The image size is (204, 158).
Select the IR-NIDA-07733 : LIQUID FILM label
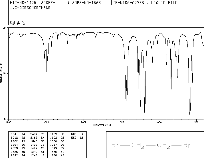point(145,3)
